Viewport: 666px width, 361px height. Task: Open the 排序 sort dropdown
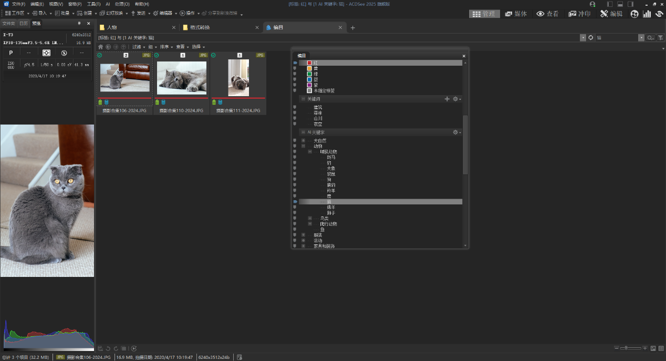pos(165,47)
